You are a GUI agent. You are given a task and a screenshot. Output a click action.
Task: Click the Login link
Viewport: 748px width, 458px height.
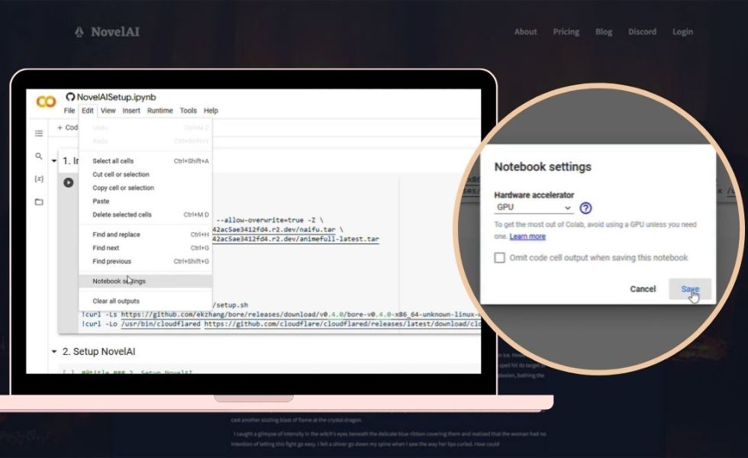(682, 31)
